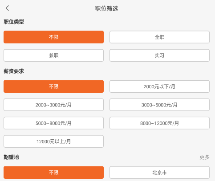Choose 3000~5000元/月 salary option
This screenshot has height=181, width=215.
[x=159, y=105]
